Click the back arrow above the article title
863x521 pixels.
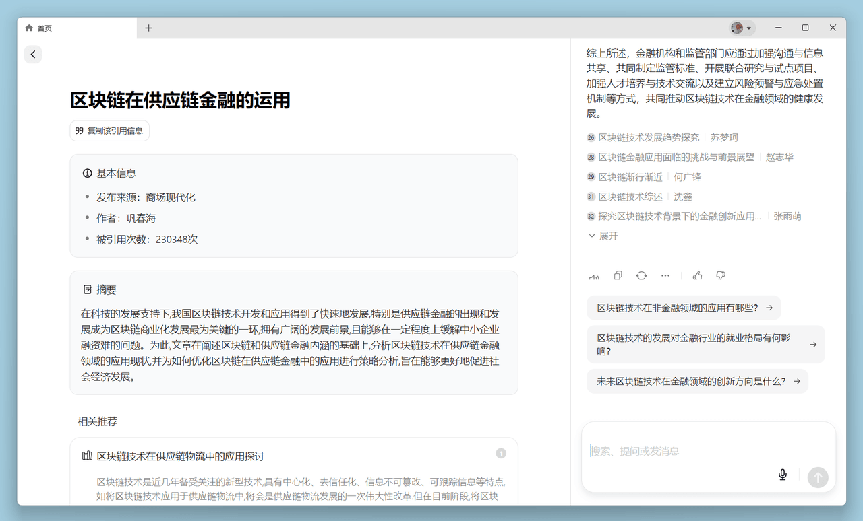(x=33, y=54)
